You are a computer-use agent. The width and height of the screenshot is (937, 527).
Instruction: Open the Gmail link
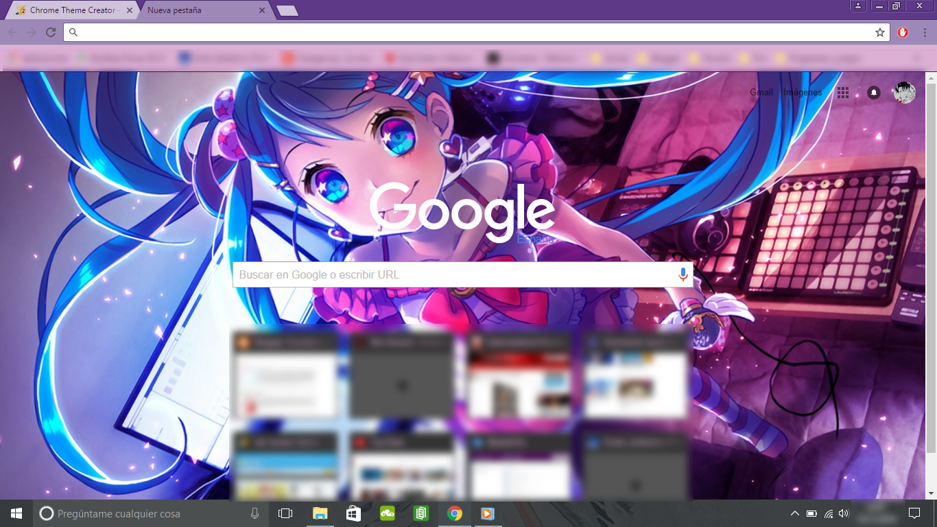coord(761,93)
